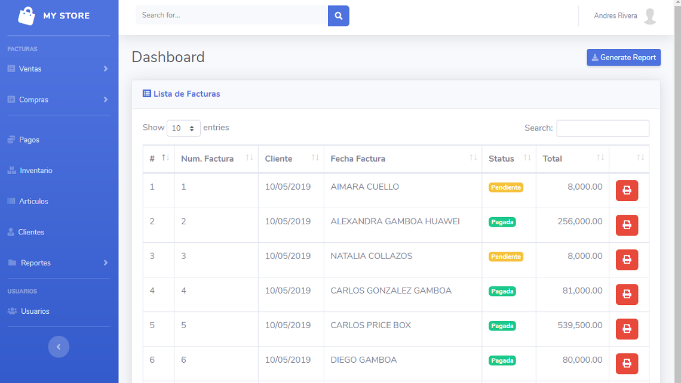Print the invoice for AIMARA CUELLO

point(627,191)
